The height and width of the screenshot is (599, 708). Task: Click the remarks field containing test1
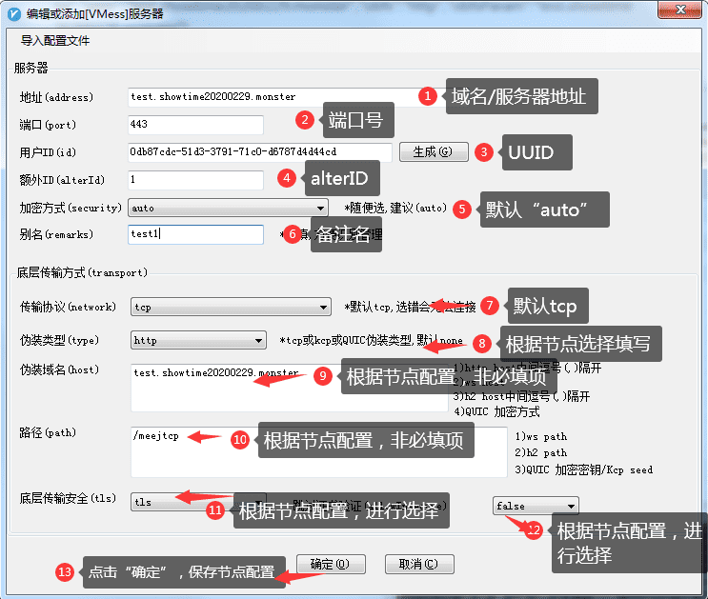point(195,234)
